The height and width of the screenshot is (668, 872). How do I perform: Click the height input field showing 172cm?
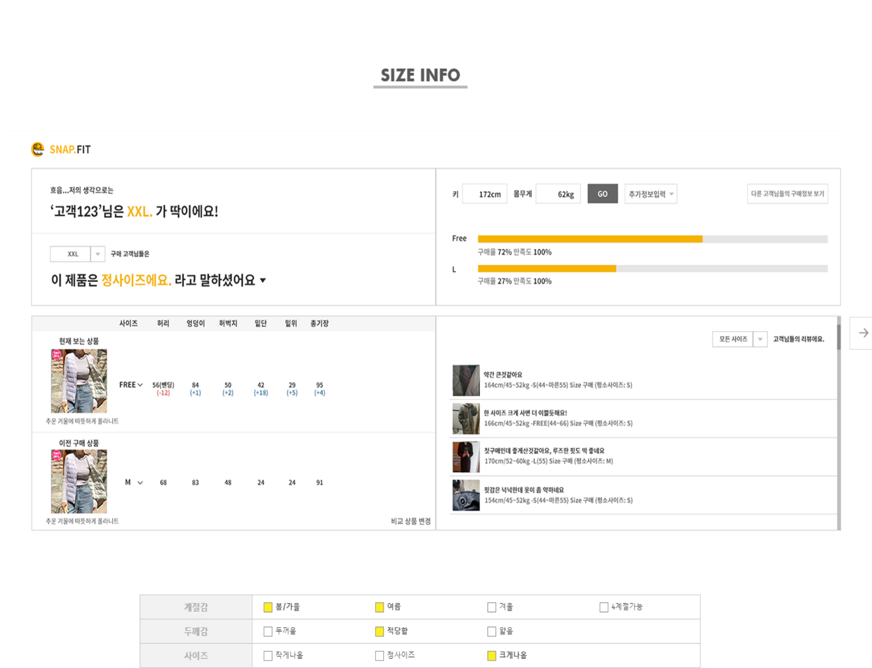[x=485, y=194]
